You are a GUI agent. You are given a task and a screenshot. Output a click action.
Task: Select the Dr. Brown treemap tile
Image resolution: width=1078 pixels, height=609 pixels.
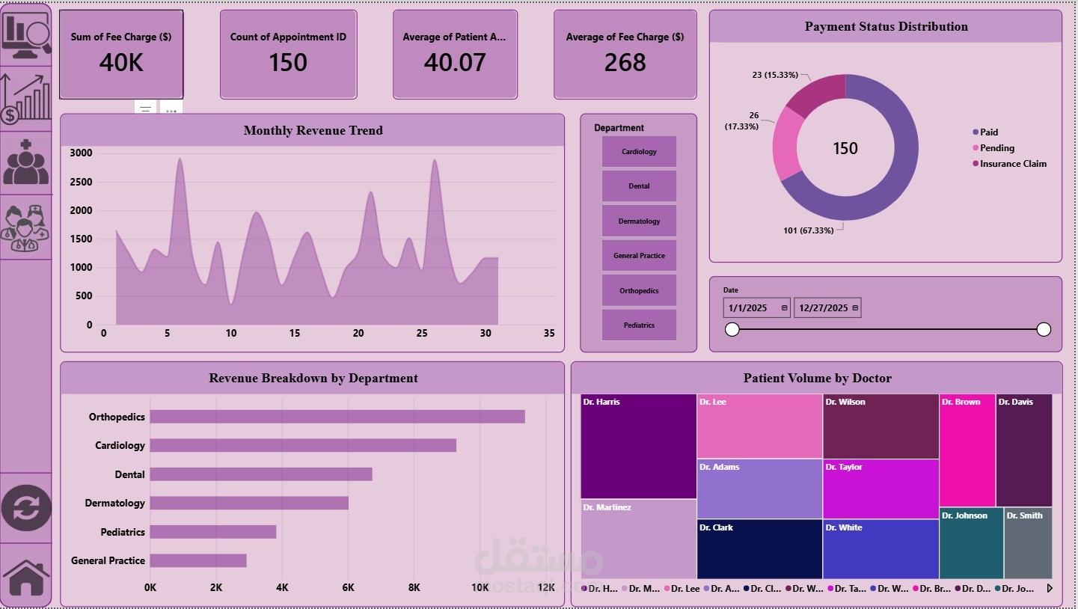click(x=967, y=450)
